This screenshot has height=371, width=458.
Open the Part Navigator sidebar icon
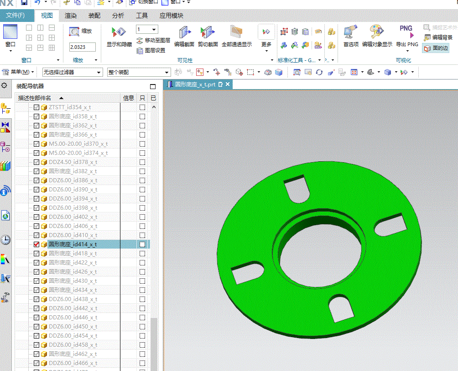click(x=5, y=147)
